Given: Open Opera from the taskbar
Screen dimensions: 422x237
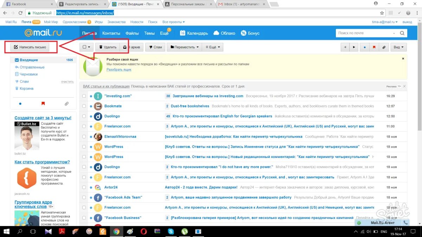Looking at the screenshot, I should click(143, 231).
